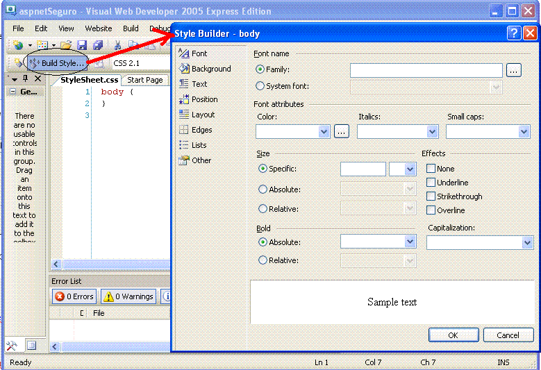Open the Edit menu
The width and height of the screenshot is (541, 370).
[41, 28]
